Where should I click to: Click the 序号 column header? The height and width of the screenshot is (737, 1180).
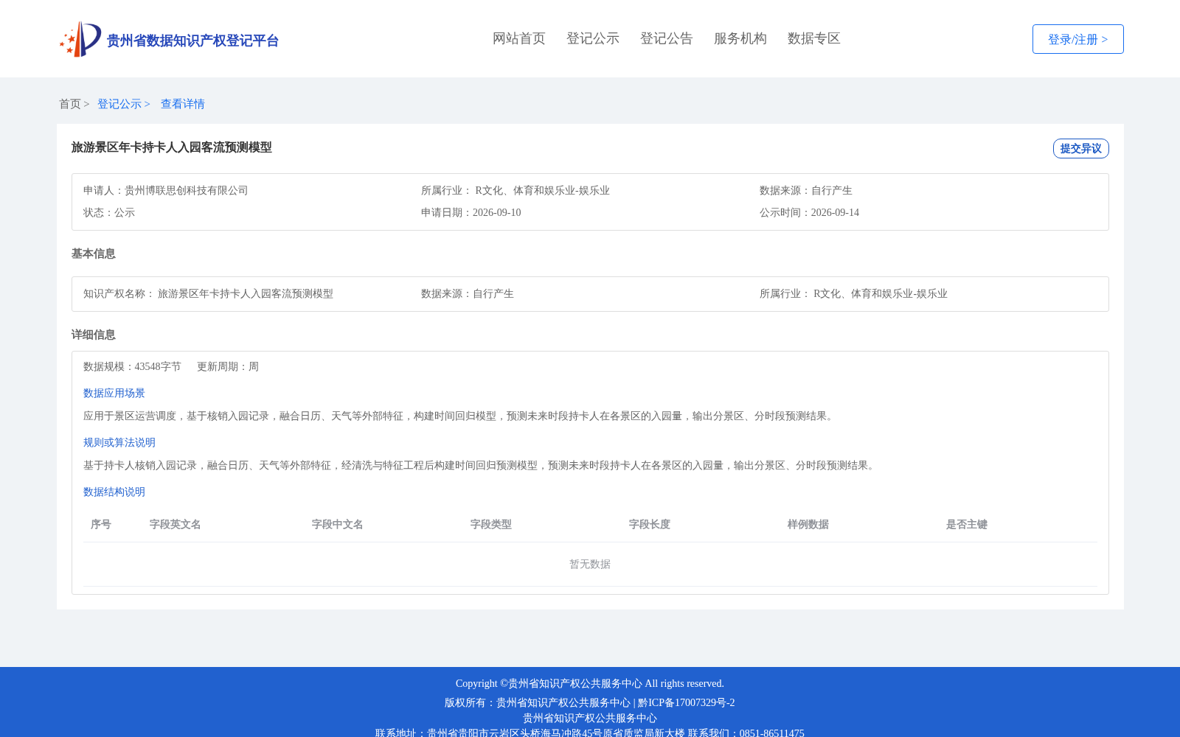coord(101,525)
